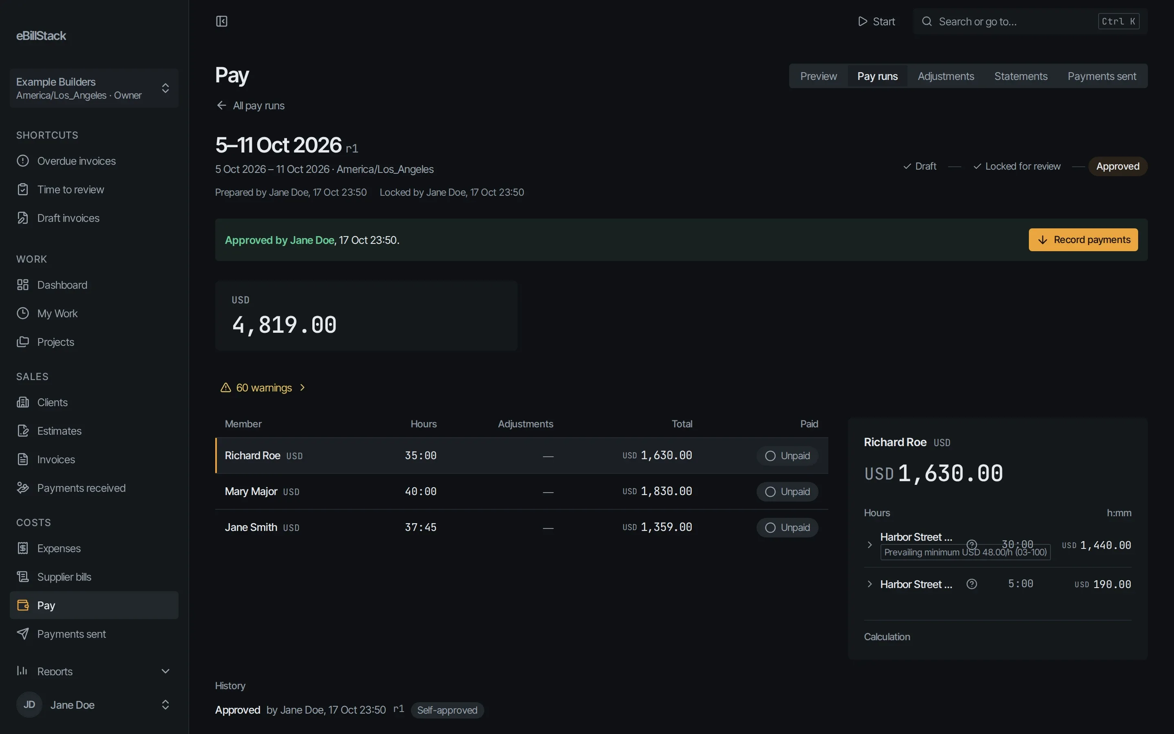
Task: Expand Harbor Street 30:00 hours row
Action: click(x=869, y=545)
